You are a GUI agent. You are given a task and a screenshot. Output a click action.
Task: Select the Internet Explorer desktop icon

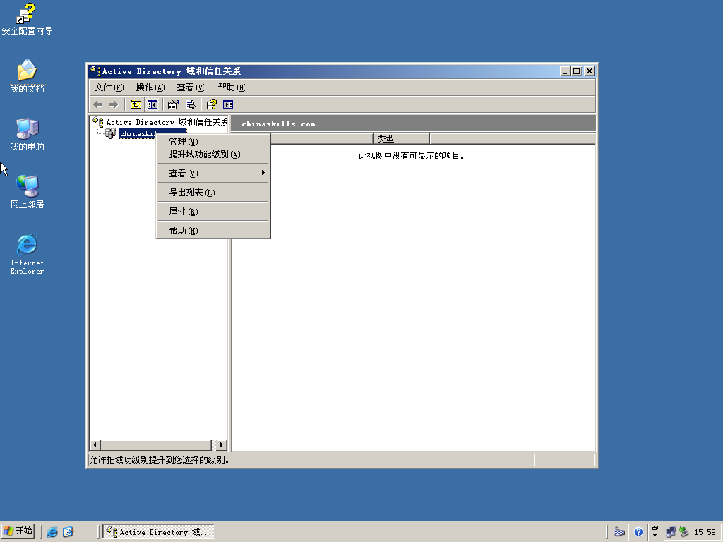pos(27,254)
